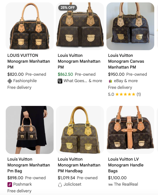Click the 25% OFF badge
This screenshot has height=195, width=158.
click(x=68, y=7)
